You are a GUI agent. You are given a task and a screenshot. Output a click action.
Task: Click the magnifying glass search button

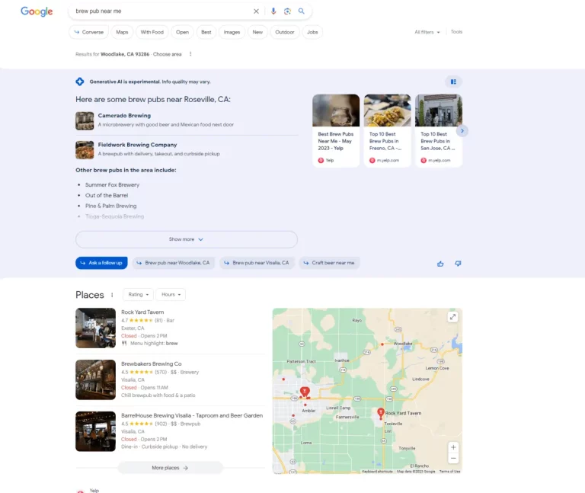point(302,11)
